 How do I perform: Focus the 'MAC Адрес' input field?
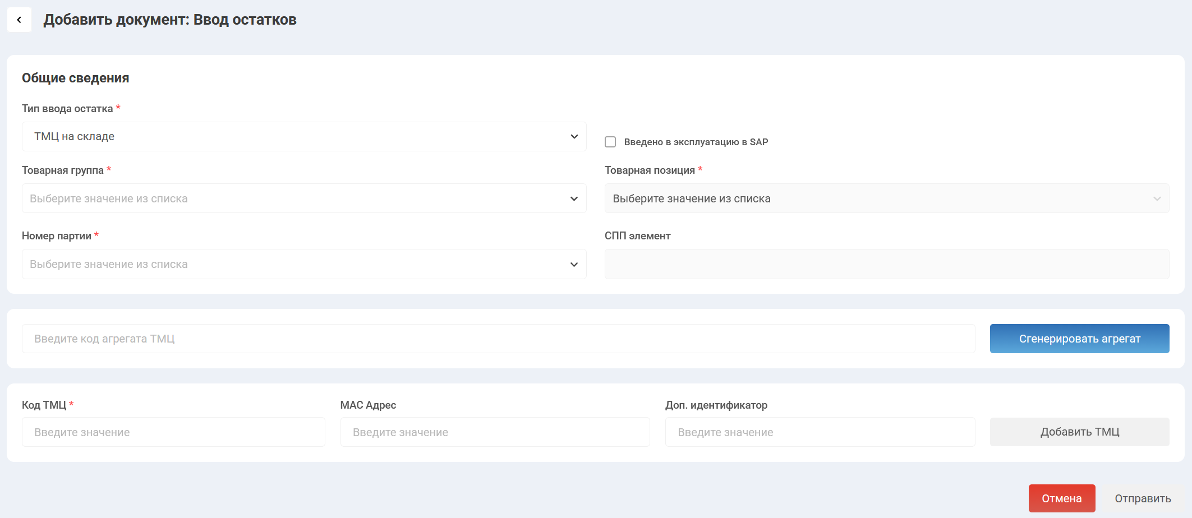[495, 432]
